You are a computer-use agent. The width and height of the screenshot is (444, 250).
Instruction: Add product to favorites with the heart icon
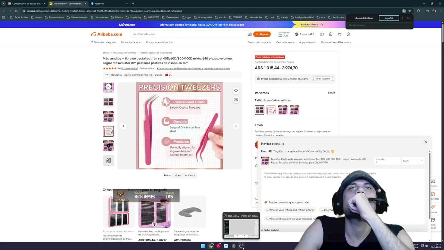click(236, 91)
